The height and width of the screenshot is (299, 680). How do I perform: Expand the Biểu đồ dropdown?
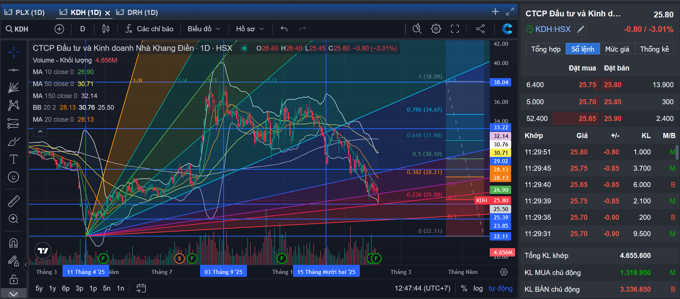coord(204,29)
